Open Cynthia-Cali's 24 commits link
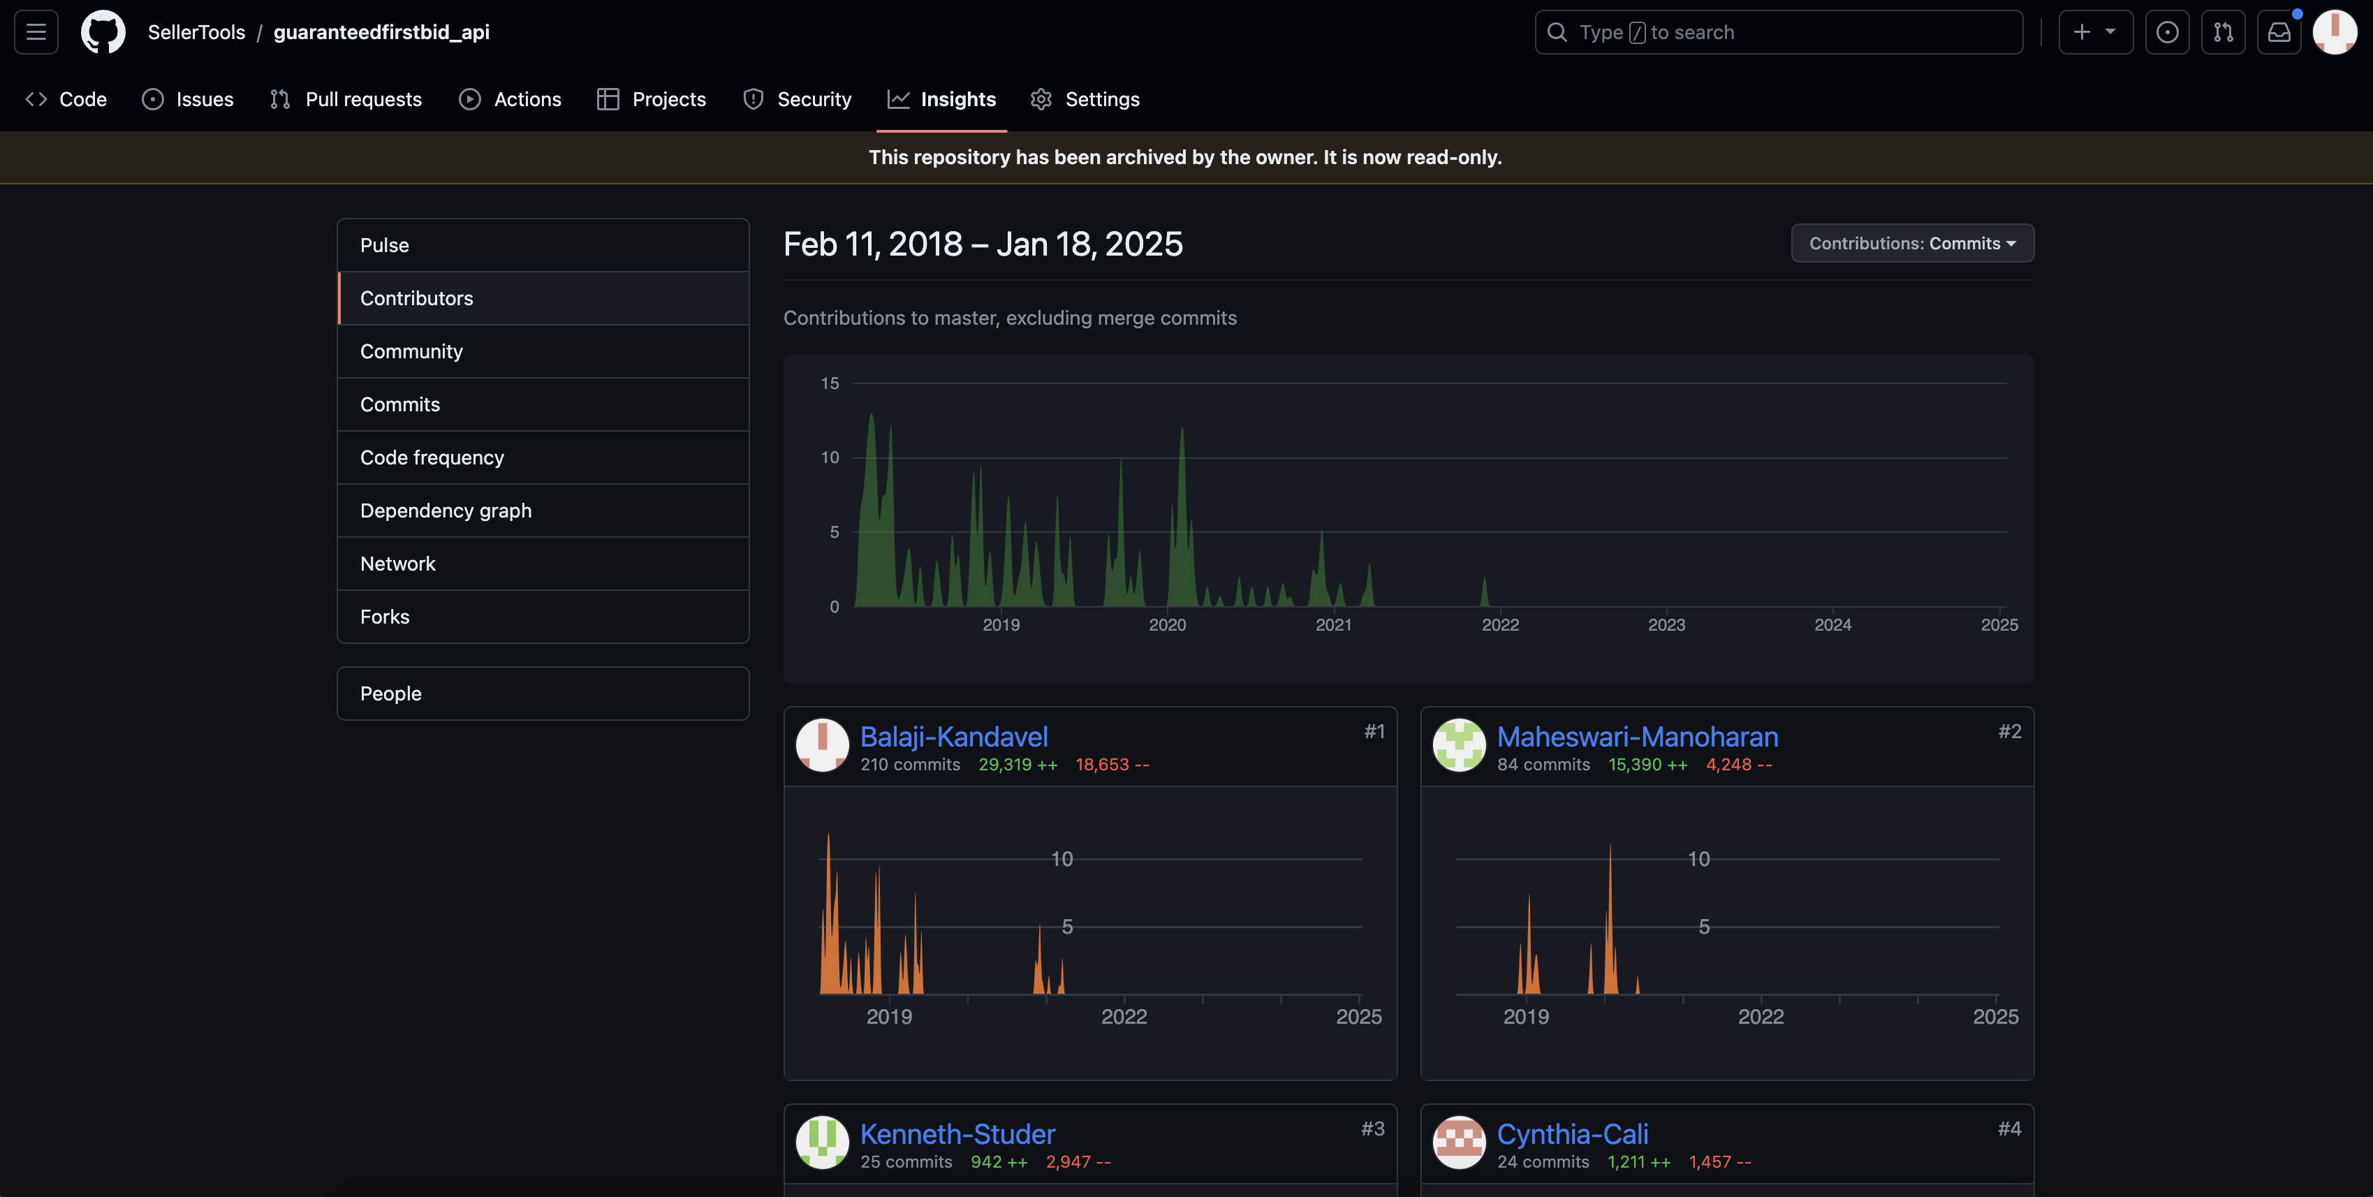This screenshot has height=1197, width=2373. coord(1543,1162)
